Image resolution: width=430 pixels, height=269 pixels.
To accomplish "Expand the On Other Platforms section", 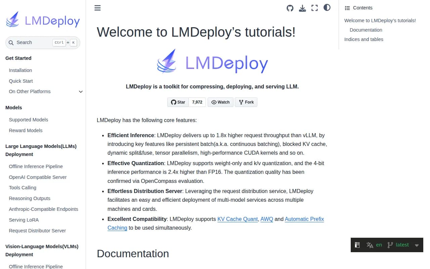I will (81, 91).
